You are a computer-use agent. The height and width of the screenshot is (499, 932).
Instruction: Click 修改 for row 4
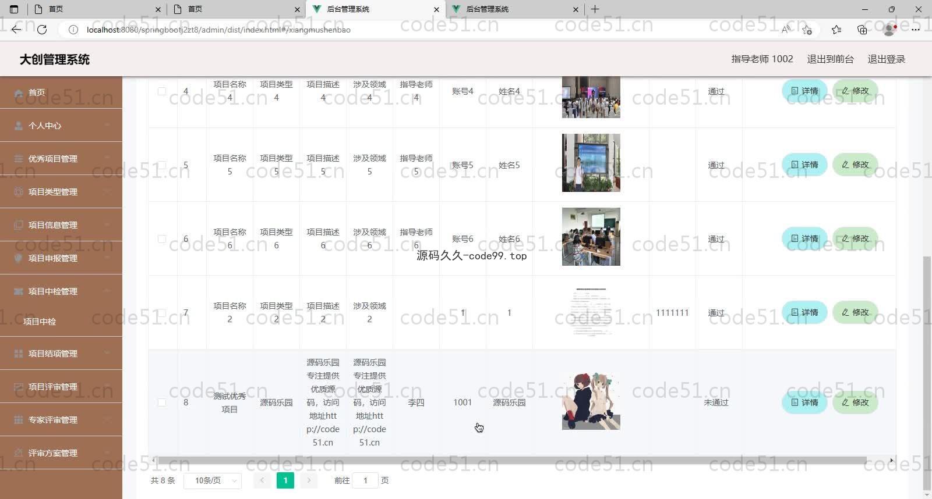pos(855,91)
